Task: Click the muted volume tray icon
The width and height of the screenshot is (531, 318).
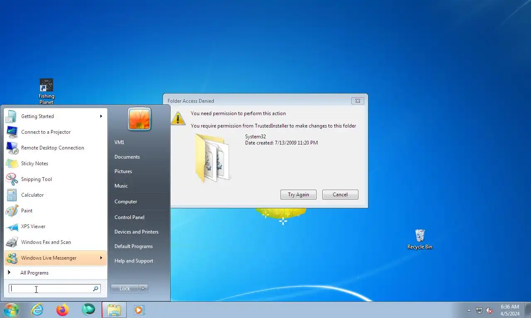Action: click(x=489, y=310)
